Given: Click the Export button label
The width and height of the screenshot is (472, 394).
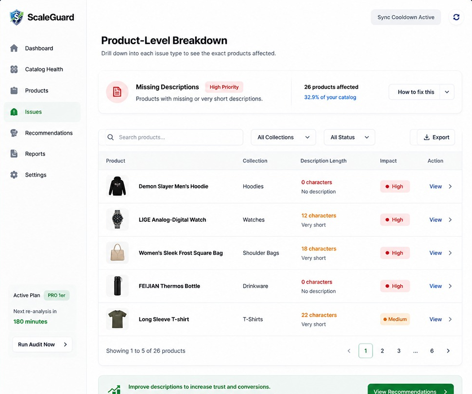Looking at the screenshot, I should pos(441,137).
